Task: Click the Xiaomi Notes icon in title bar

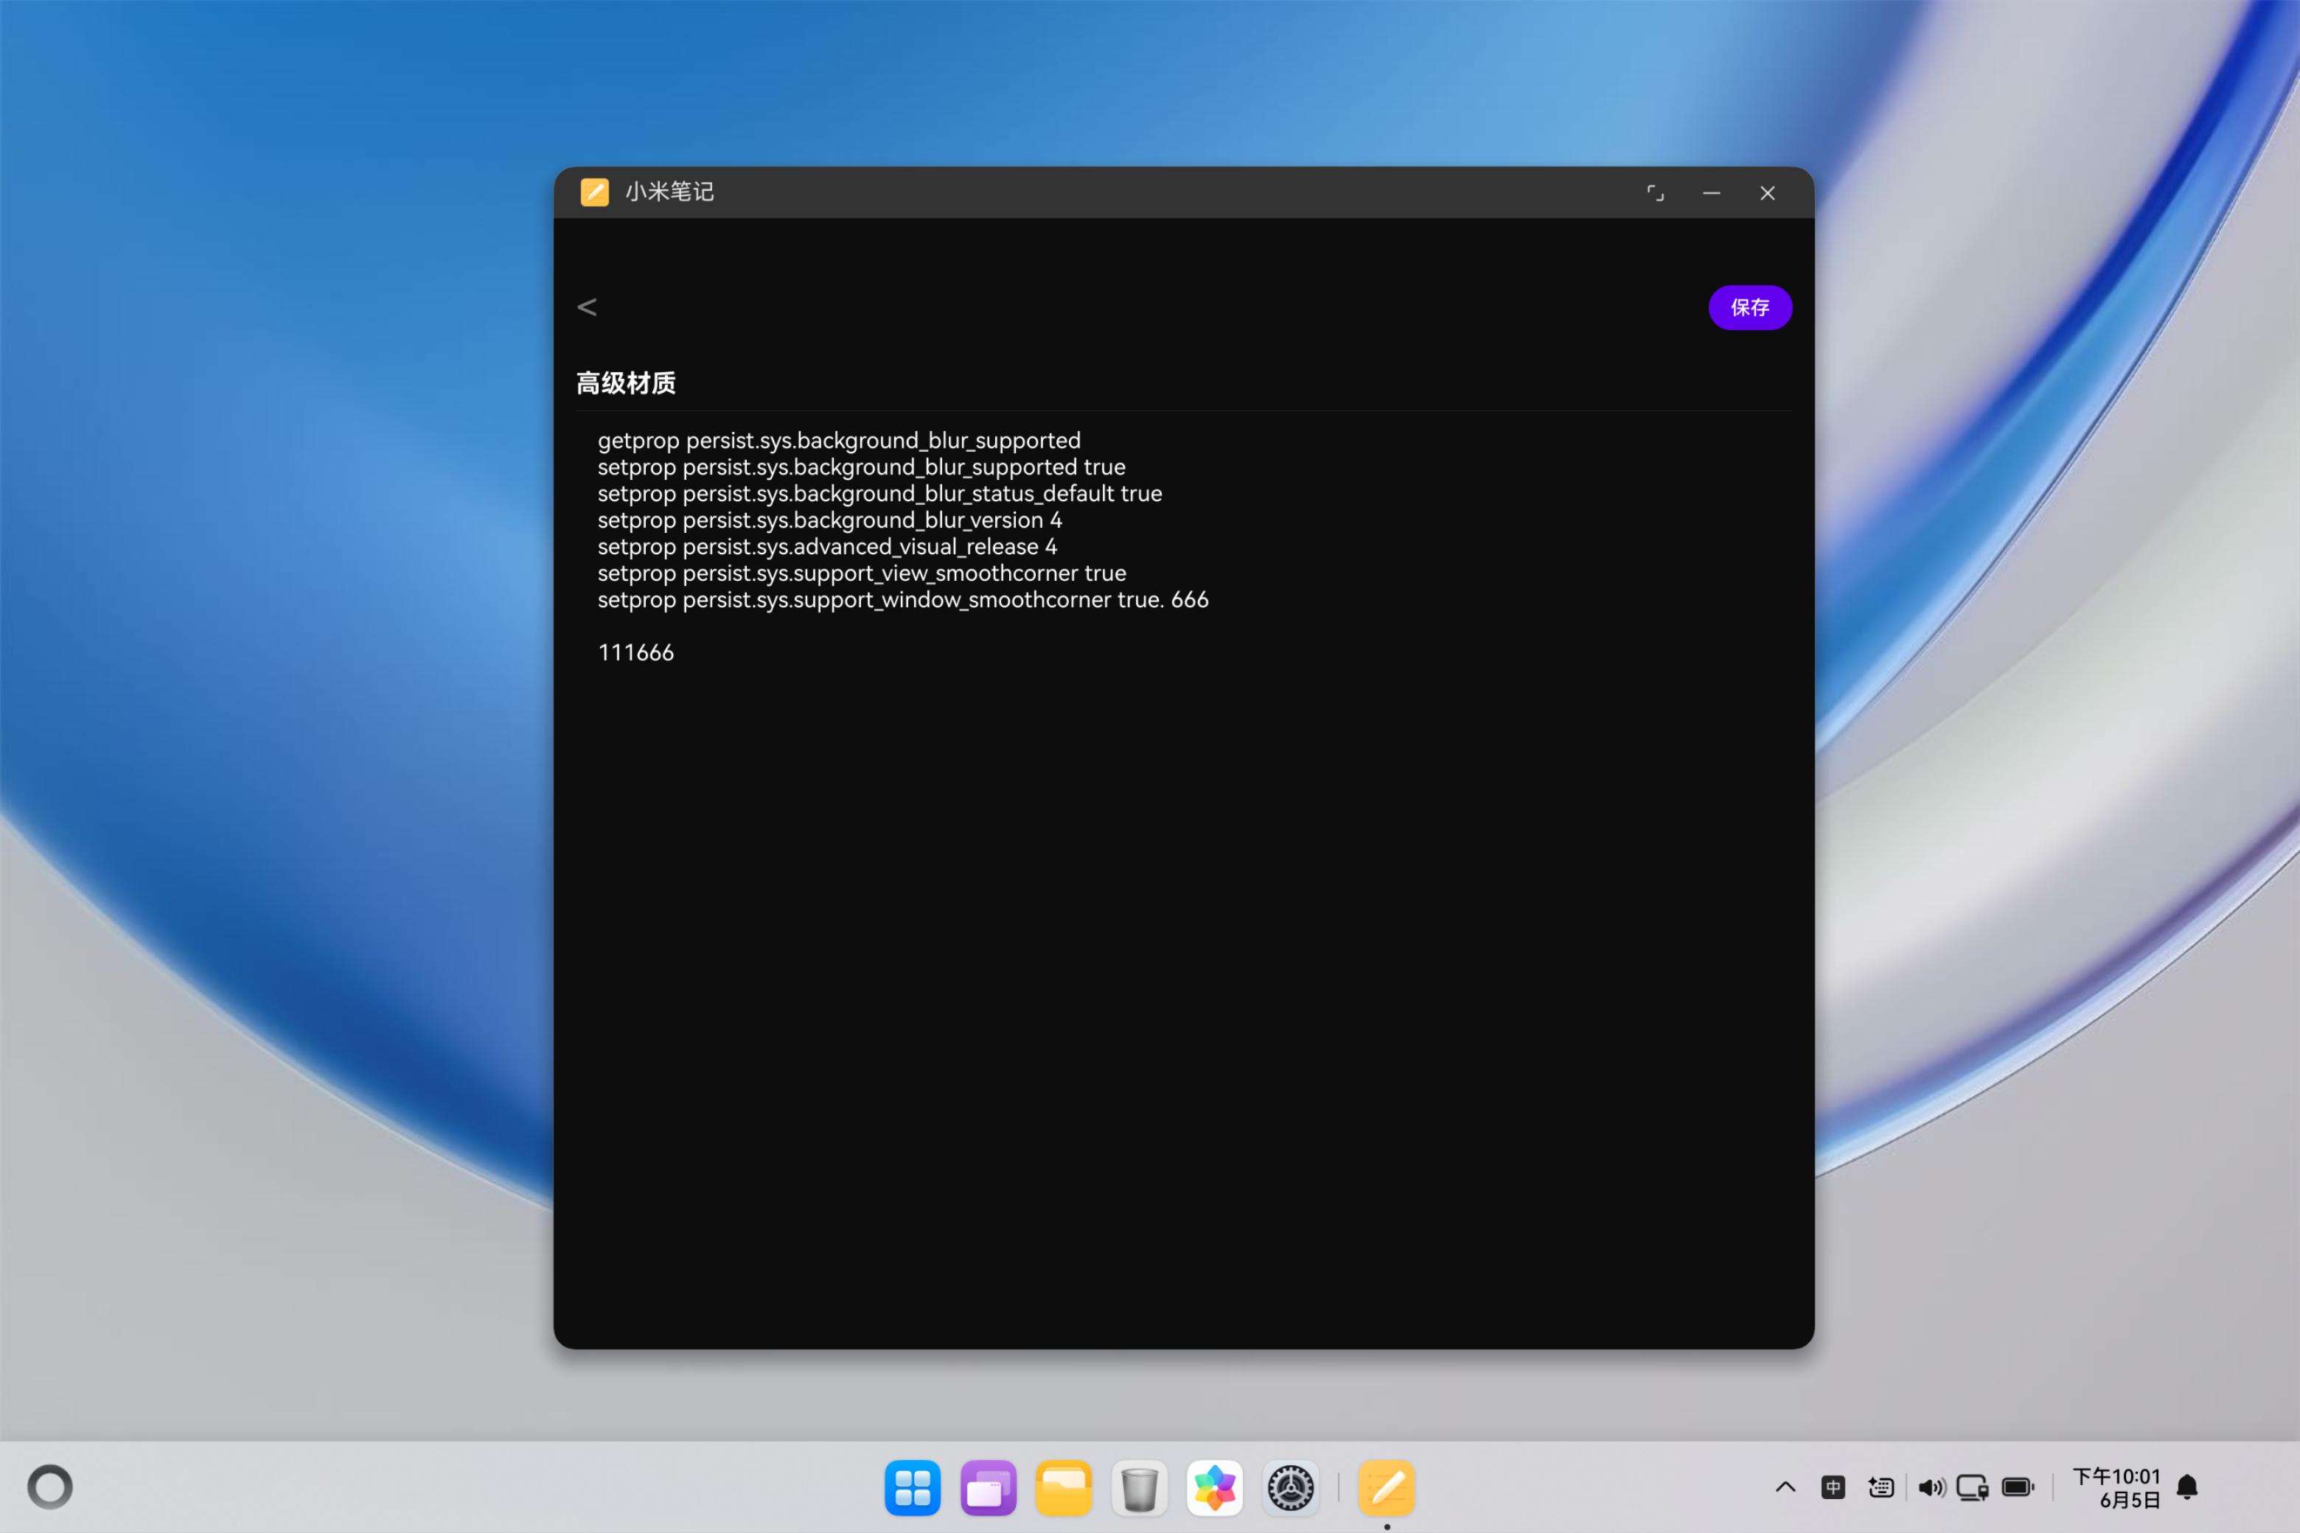Action: pyautogui.click(x=595, y=192)
